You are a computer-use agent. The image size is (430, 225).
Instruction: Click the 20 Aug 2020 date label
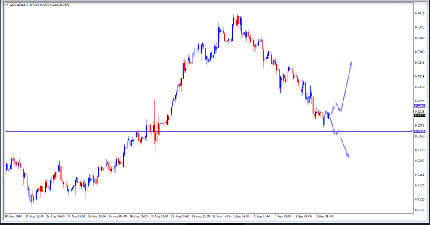(14, 217)
